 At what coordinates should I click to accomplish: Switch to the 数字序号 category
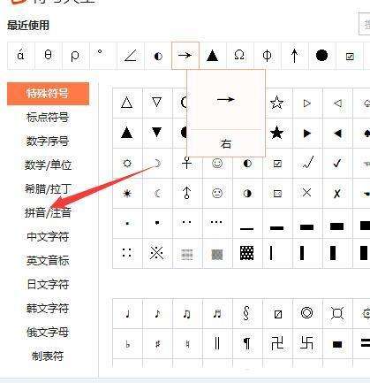point(48,141)
